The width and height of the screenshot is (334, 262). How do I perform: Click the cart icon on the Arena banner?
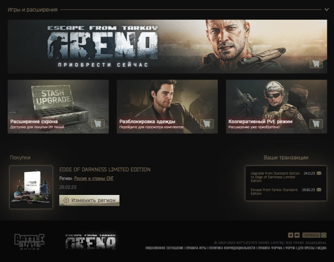tap(316, 64)
